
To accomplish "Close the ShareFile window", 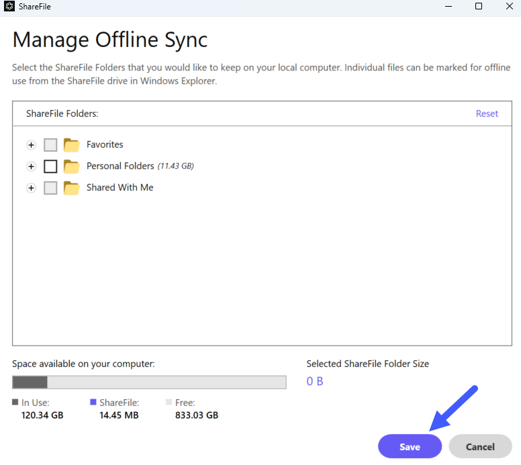I will coord(510,6).
